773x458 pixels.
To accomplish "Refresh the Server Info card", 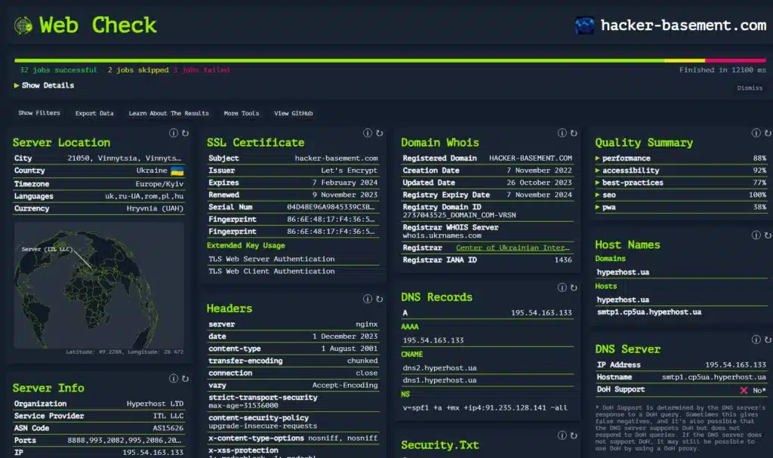I will [x=186, y=378].
